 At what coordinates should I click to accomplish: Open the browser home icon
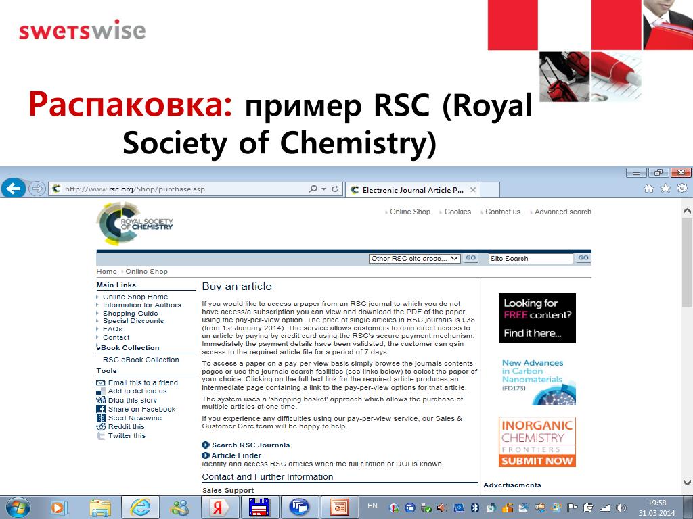tap(649, 189)
